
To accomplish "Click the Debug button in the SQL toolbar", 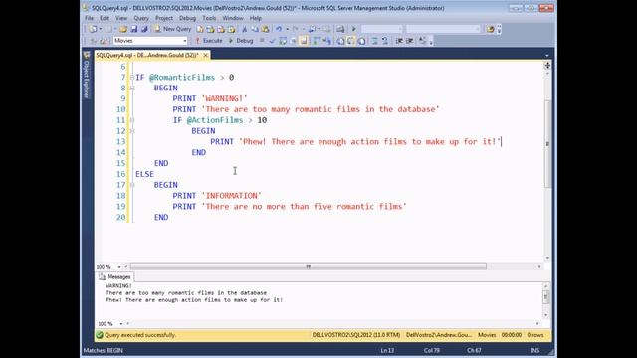I will [241, 41].
